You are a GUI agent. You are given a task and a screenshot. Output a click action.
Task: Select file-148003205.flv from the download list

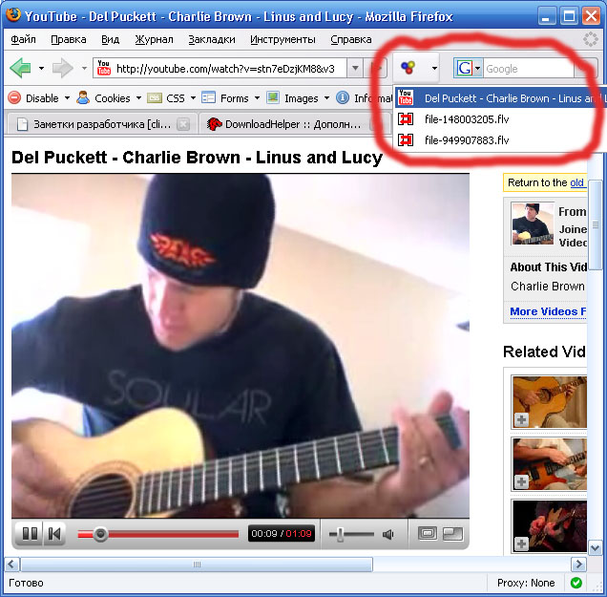467,119
